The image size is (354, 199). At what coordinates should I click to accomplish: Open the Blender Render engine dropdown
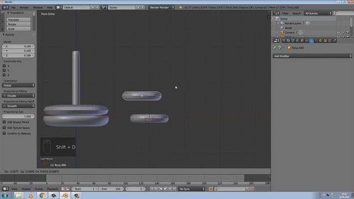[162, 7]
